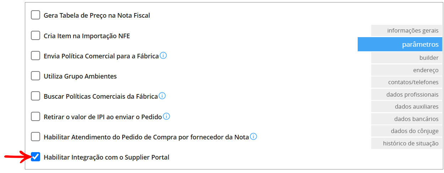Toggle Retirar o valor de IPI checkbox
Viewport: 444px width, 173px height.
36,116
